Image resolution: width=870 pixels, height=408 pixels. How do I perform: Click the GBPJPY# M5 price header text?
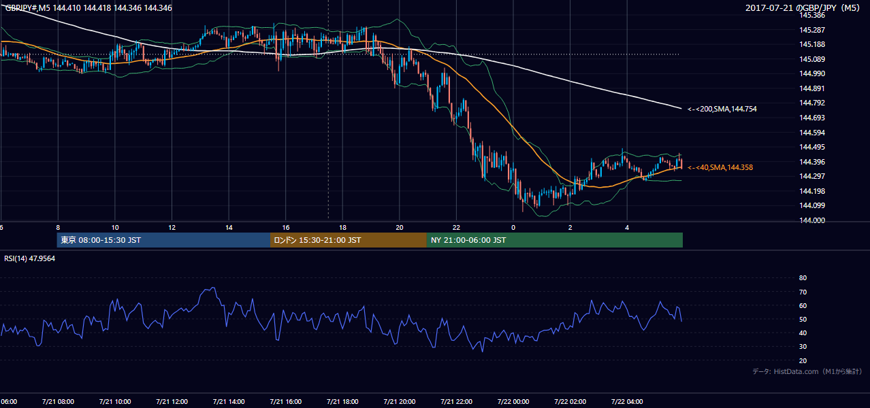coord(88,8)
